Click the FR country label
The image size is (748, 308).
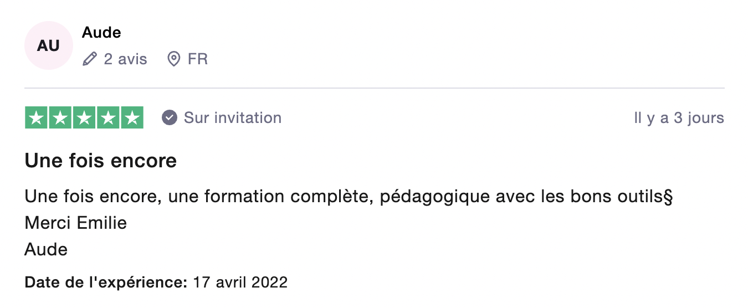point(198,59)
